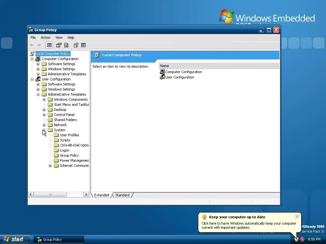326x244 pixels.
Task: Open the Help menu
Action: click(x=71, y=37)
